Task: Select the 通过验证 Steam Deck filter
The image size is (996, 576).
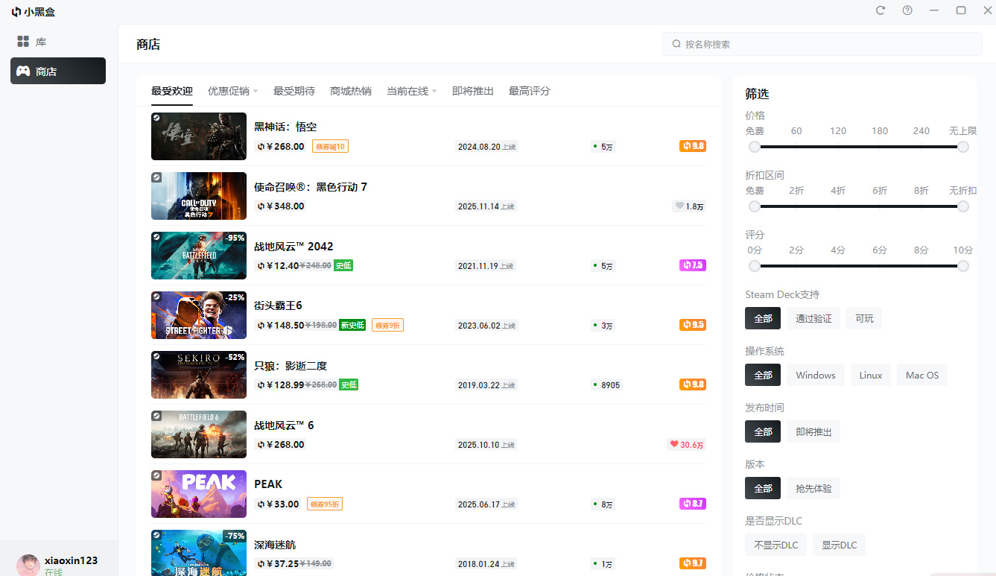Action: (813, 318)
